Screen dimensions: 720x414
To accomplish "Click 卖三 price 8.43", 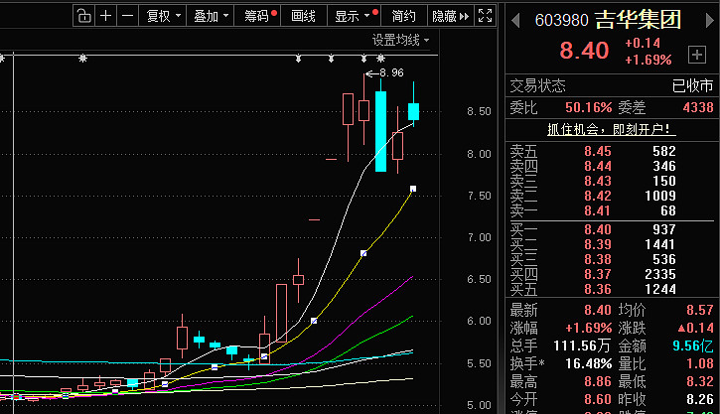I will coord(598,181).
